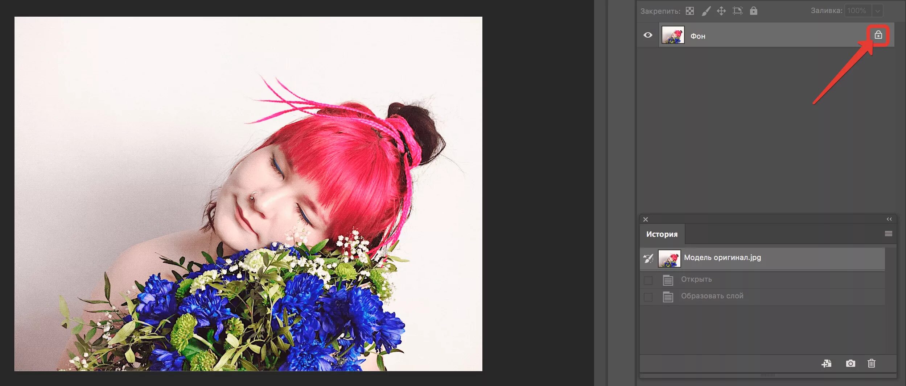Open the Fill percentage dropdown arrow
This screenshot has width=906, height=386.
[877, 11]
